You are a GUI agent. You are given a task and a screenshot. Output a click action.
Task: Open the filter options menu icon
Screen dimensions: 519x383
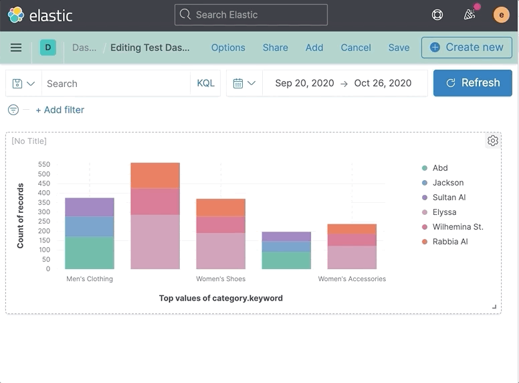tap(13, 110)
